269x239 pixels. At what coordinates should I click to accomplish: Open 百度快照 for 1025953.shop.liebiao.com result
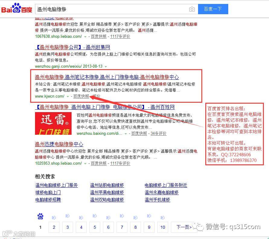(x=98, y=163)
